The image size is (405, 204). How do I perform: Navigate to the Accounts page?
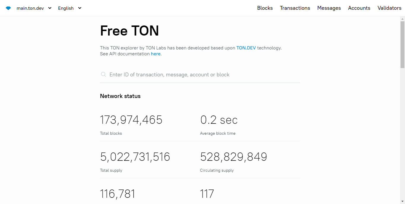click(x=359, y=8)
